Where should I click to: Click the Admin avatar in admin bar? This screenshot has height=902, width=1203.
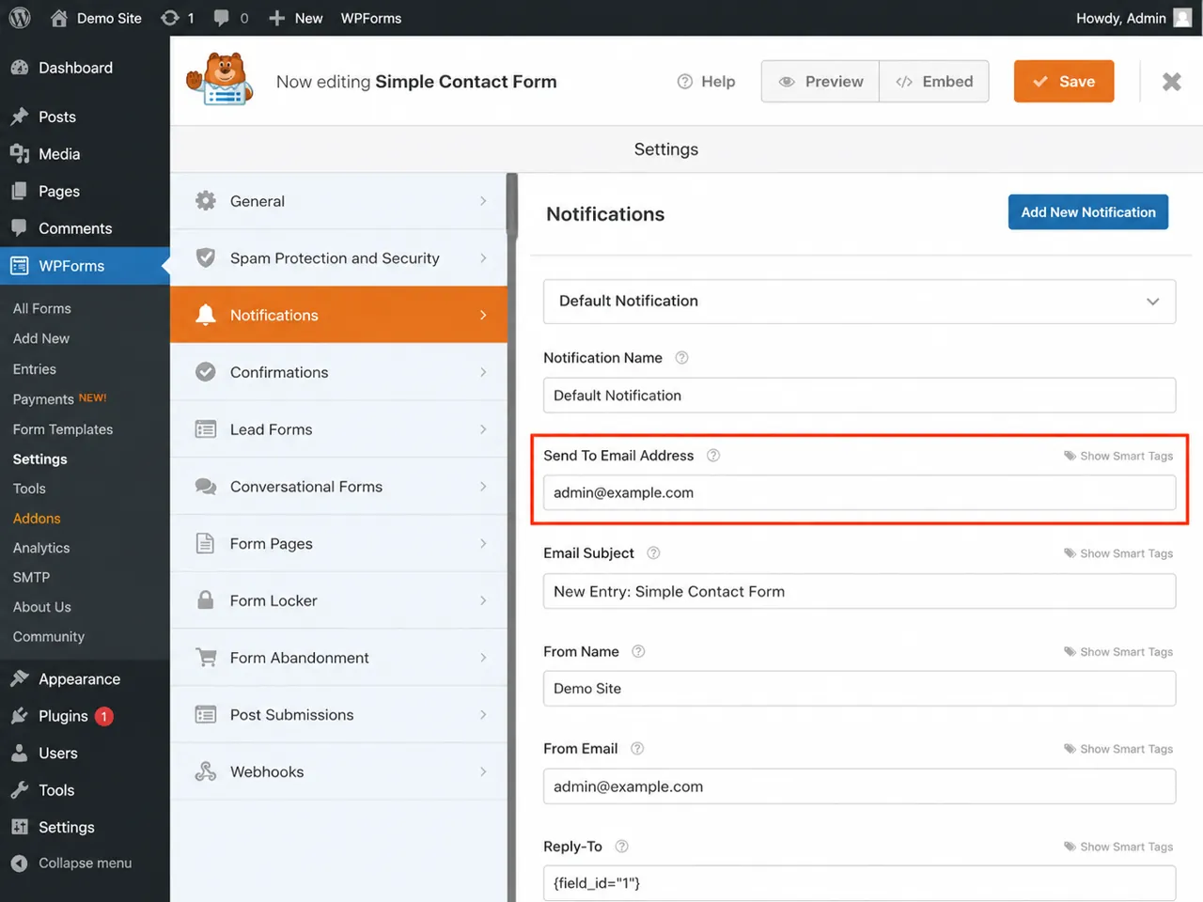[1183, 18]
